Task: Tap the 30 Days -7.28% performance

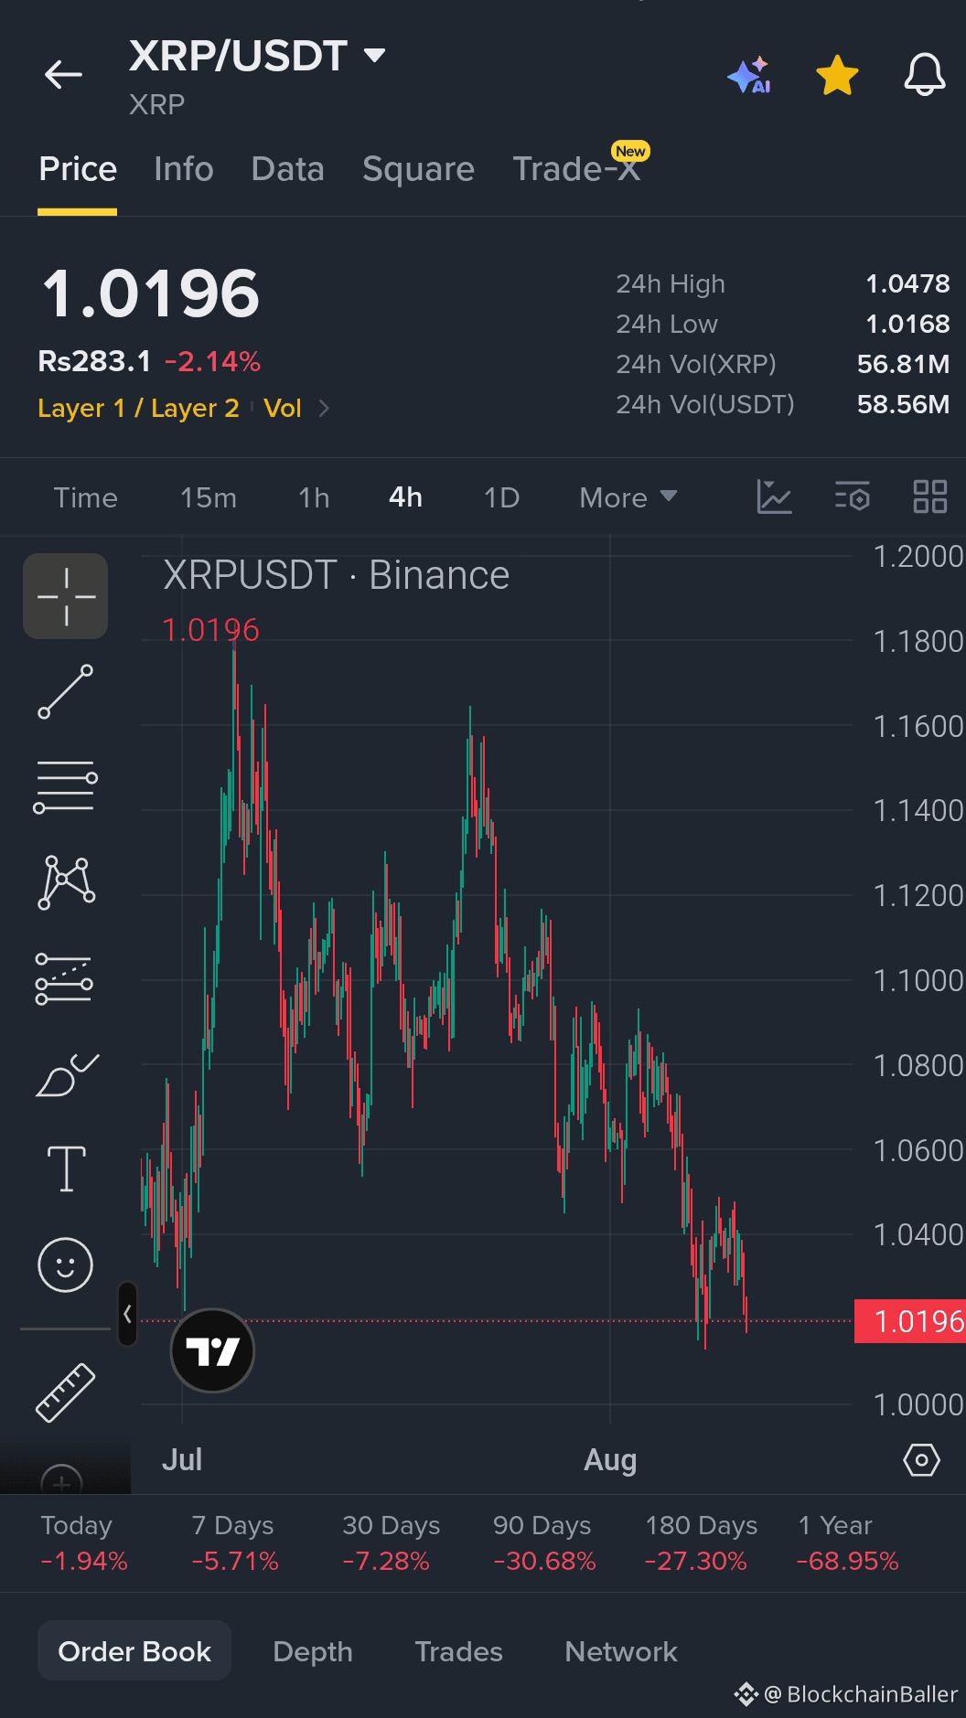Action: coord(390,1542)
